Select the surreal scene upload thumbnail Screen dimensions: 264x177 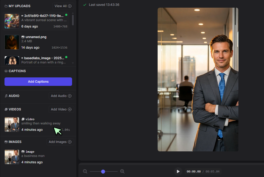(x=12, y=21)
